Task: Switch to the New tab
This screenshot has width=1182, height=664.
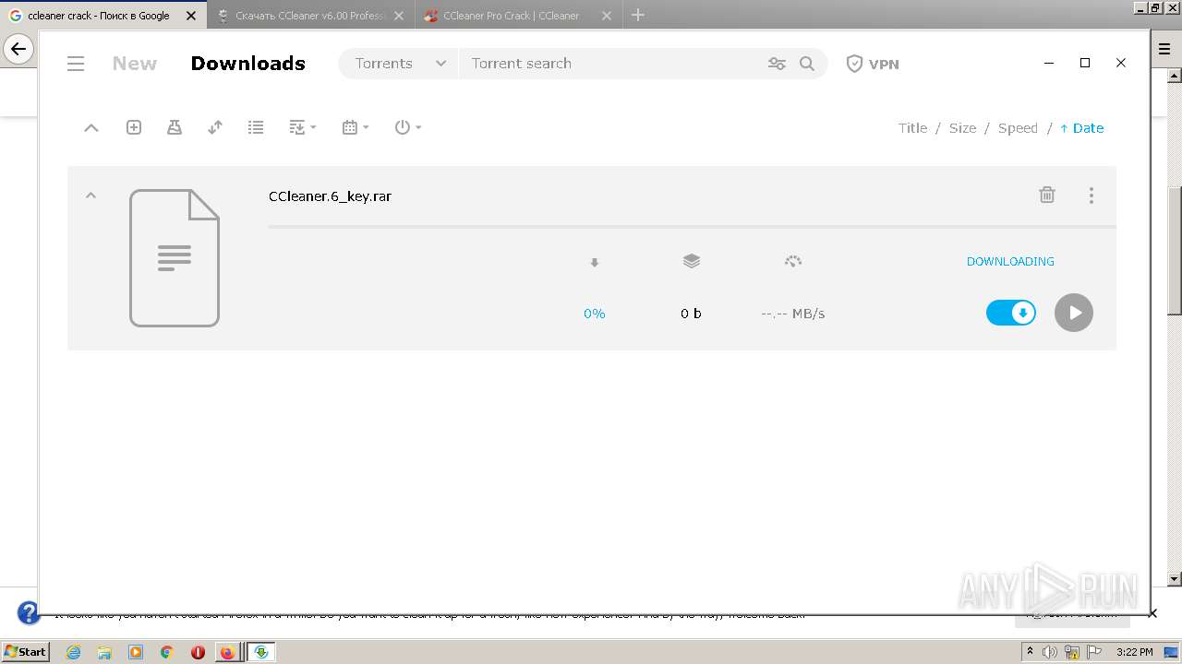Action: [135, 64]
